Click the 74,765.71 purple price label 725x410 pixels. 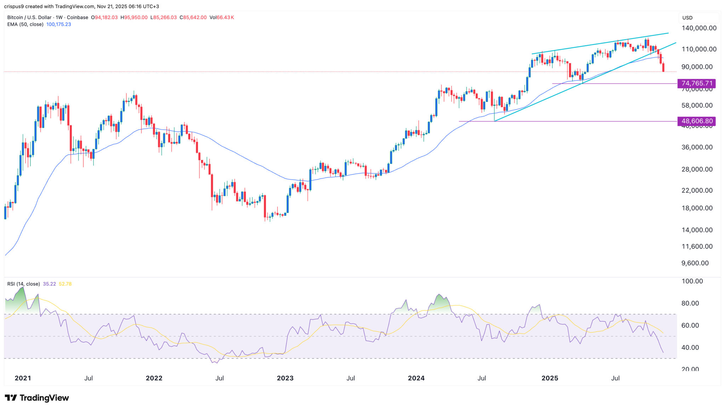[697, 84]
